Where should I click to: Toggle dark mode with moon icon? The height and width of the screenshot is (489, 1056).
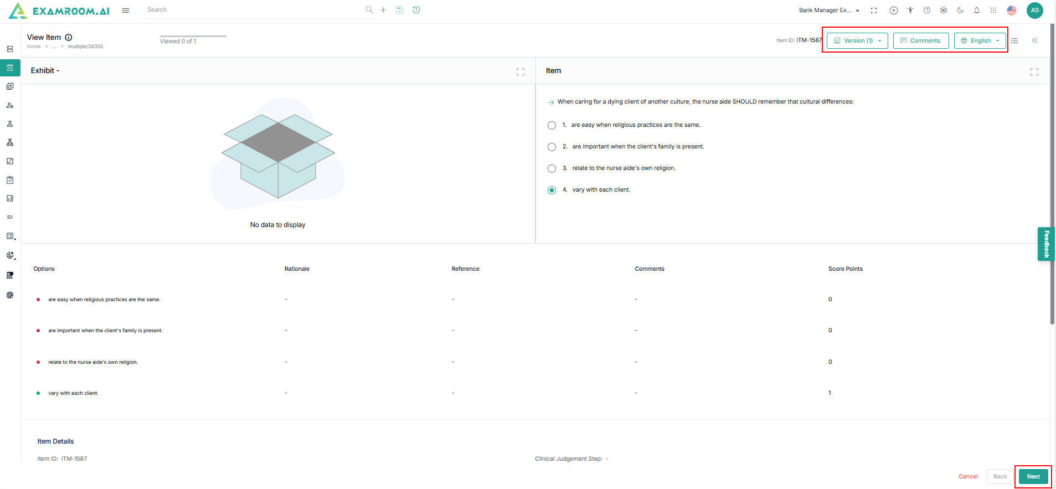[960, 11]
